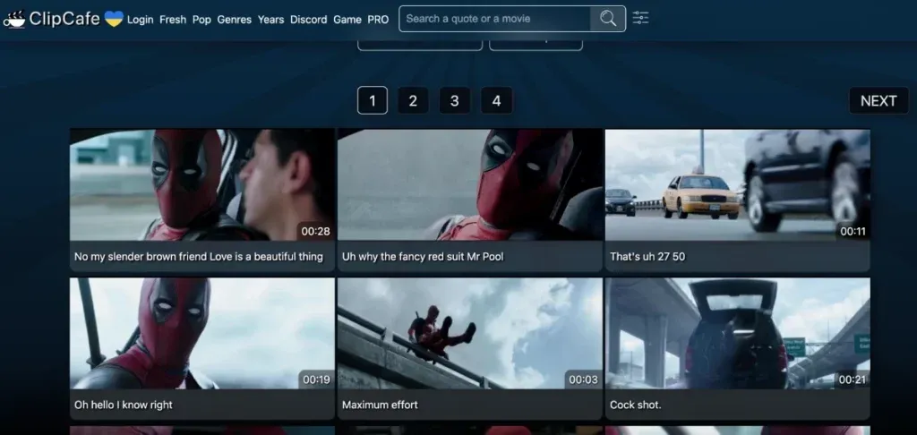Go to the Fresh section

point(173,20)
